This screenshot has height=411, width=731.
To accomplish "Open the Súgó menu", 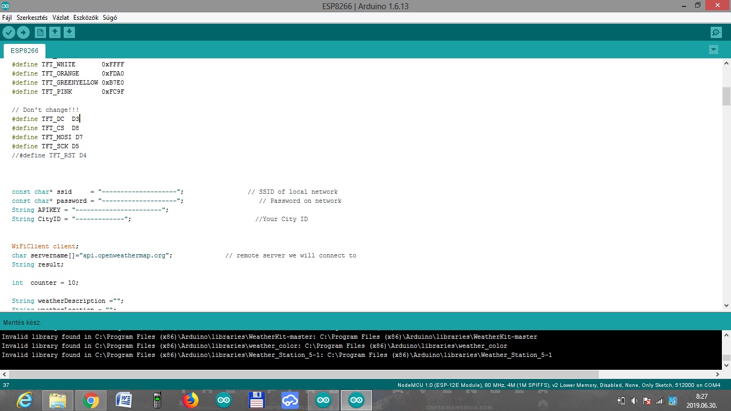I will coord(110,18).
